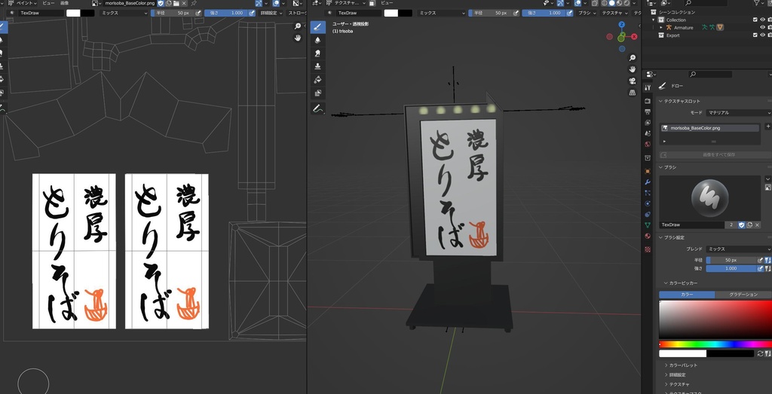Select the Annotate tool in 3D viewport

tap(317, 108)
